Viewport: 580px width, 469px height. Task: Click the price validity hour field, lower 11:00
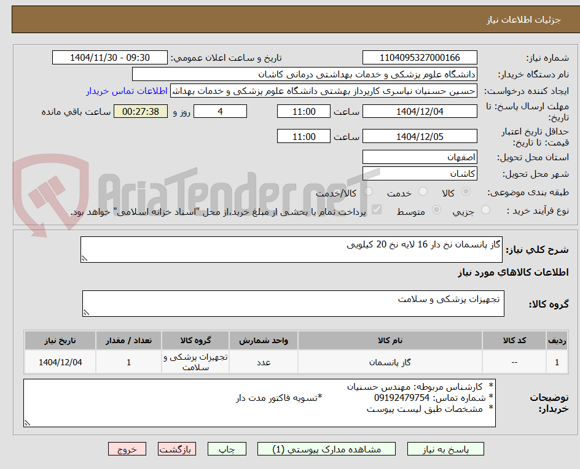304,136
